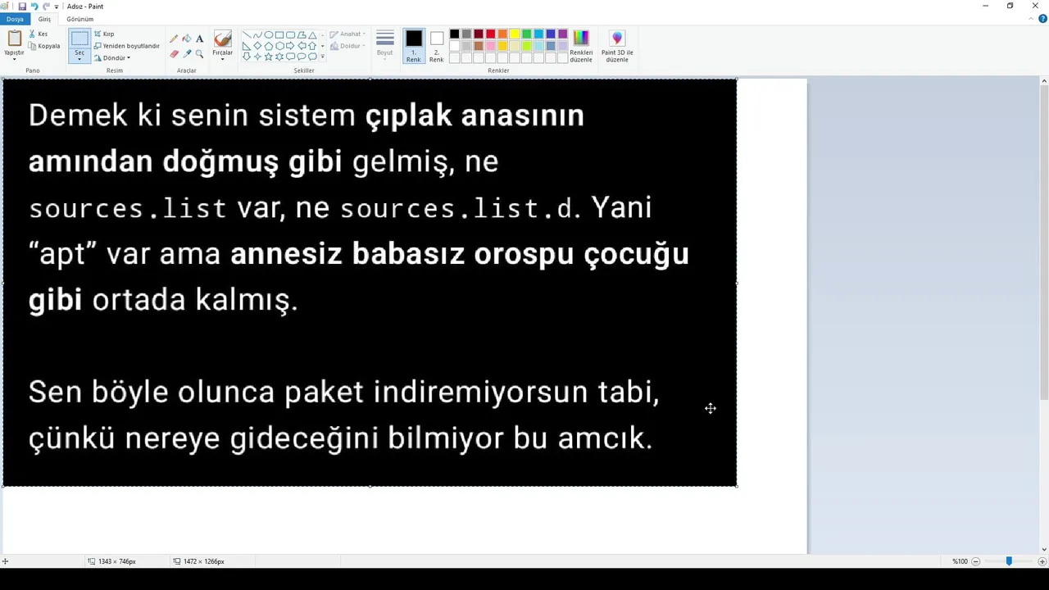This screenshot has height=590, width=1049.
Task: Collapse the ribbon with the chevron
Action: pyautogui.click(x=1033, y=18)
